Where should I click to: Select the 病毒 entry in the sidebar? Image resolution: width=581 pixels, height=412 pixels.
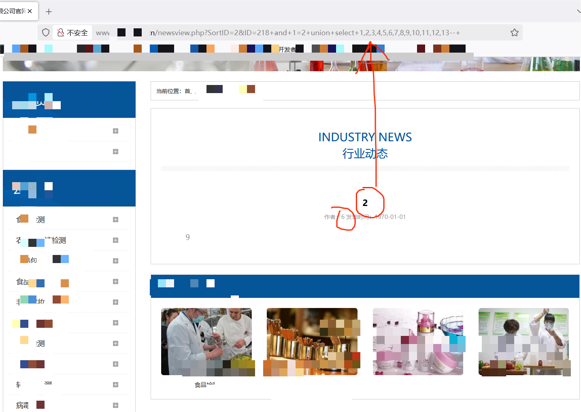pyautogui.click(x=23, y=405)
